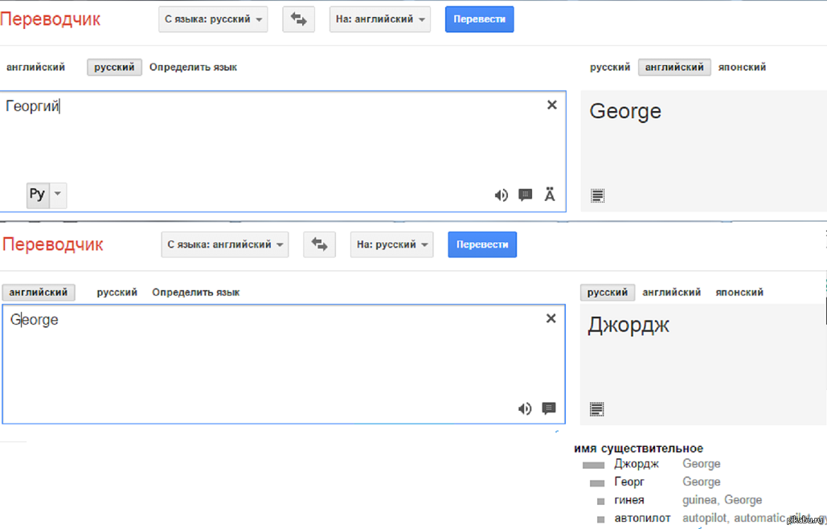Expand the "Ру" keyboard input dropdown arrow
Screen dimensions: 827x529
(x=58, y=195)
